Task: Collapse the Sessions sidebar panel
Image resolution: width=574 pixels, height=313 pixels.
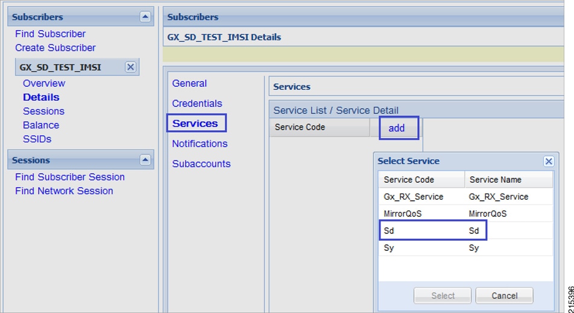Action: (145, 160)
